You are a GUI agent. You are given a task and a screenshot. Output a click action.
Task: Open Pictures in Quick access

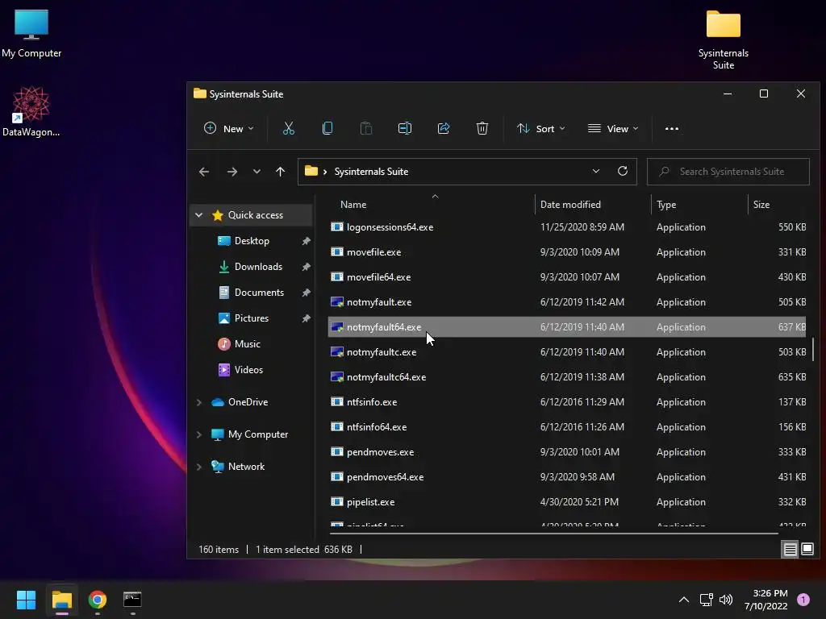[x=252, y=318]
